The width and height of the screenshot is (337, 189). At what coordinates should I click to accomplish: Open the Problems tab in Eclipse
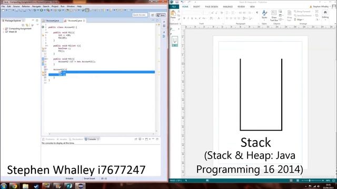(x=48, y=139)
